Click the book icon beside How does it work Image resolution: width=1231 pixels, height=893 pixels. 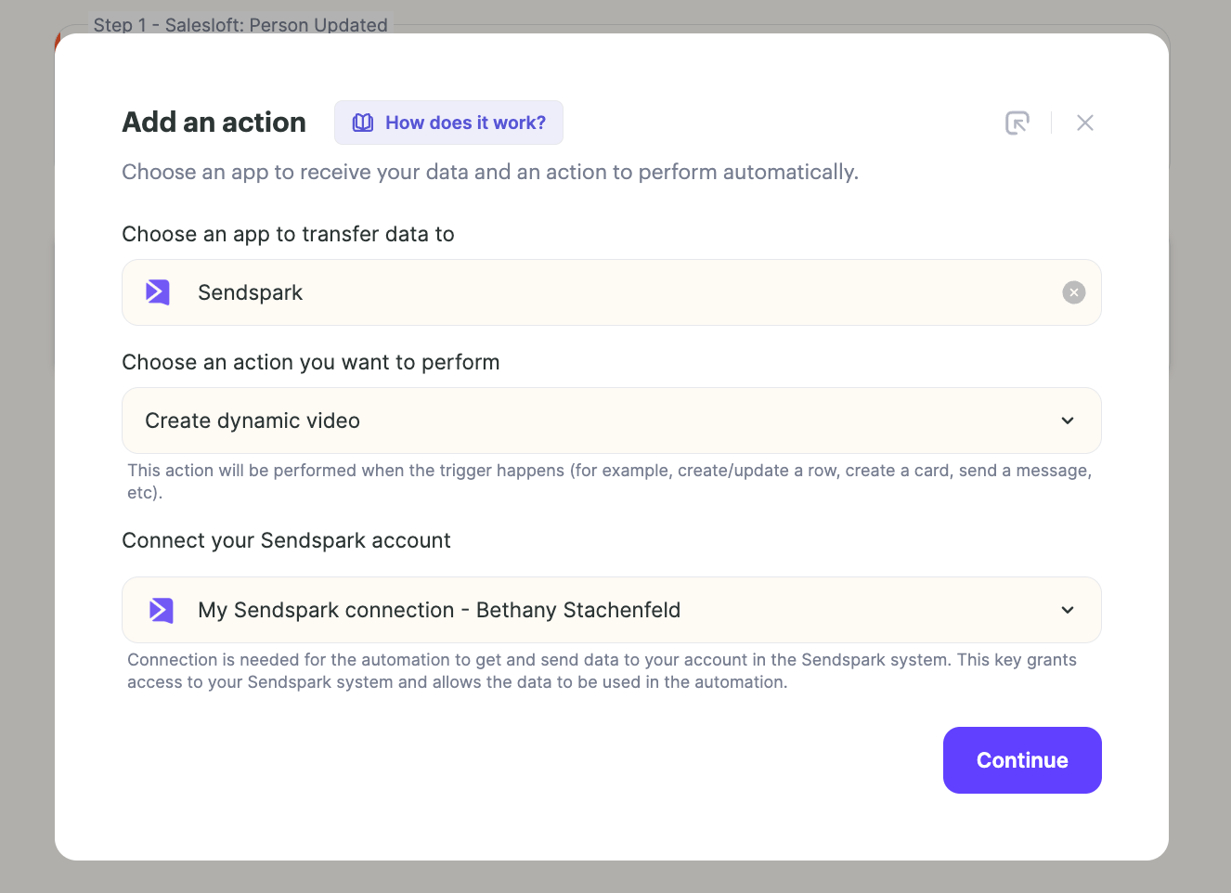point(363,123)
